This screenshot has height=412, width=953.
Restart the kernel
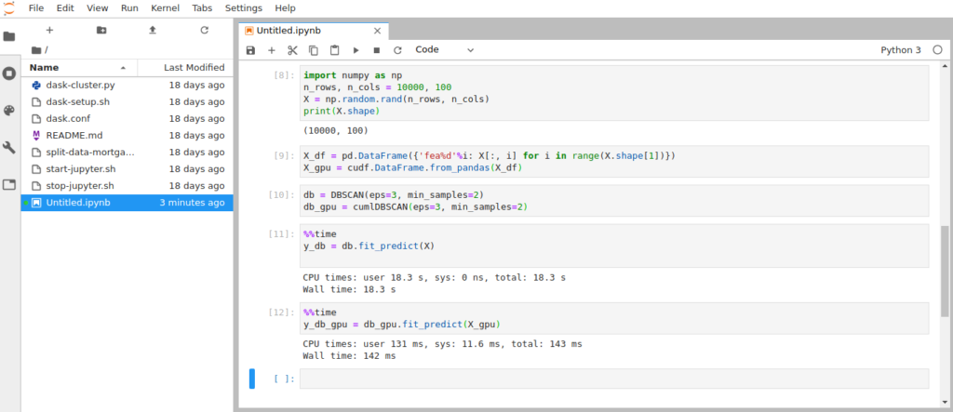click(x=397, y=50)
